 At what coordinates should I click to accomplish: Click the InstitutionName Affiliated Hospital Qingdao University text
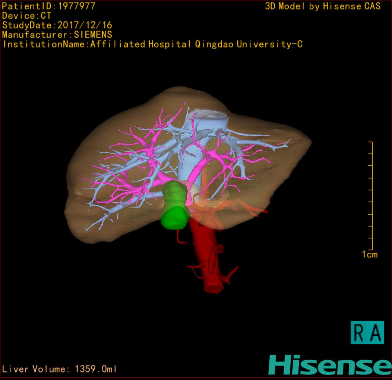[x=152, y=44]
